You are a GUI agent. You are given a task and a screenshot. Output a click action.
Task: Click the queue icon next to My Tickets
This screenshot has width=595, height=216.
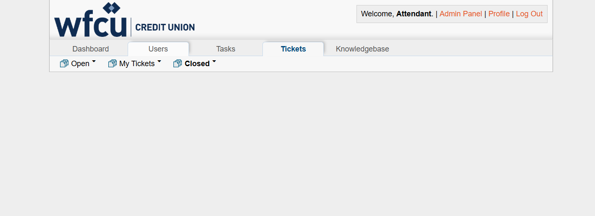112,64
